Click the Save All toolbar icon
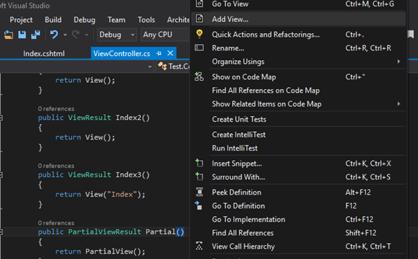This screenshot has width=418, height=259. coord(35,35)
